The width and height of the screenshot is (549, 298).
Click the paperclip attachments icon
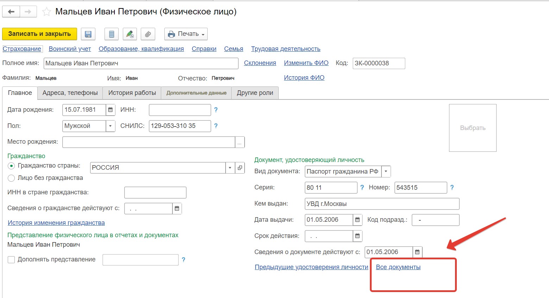pyautogui.click(x=148, y=34)
